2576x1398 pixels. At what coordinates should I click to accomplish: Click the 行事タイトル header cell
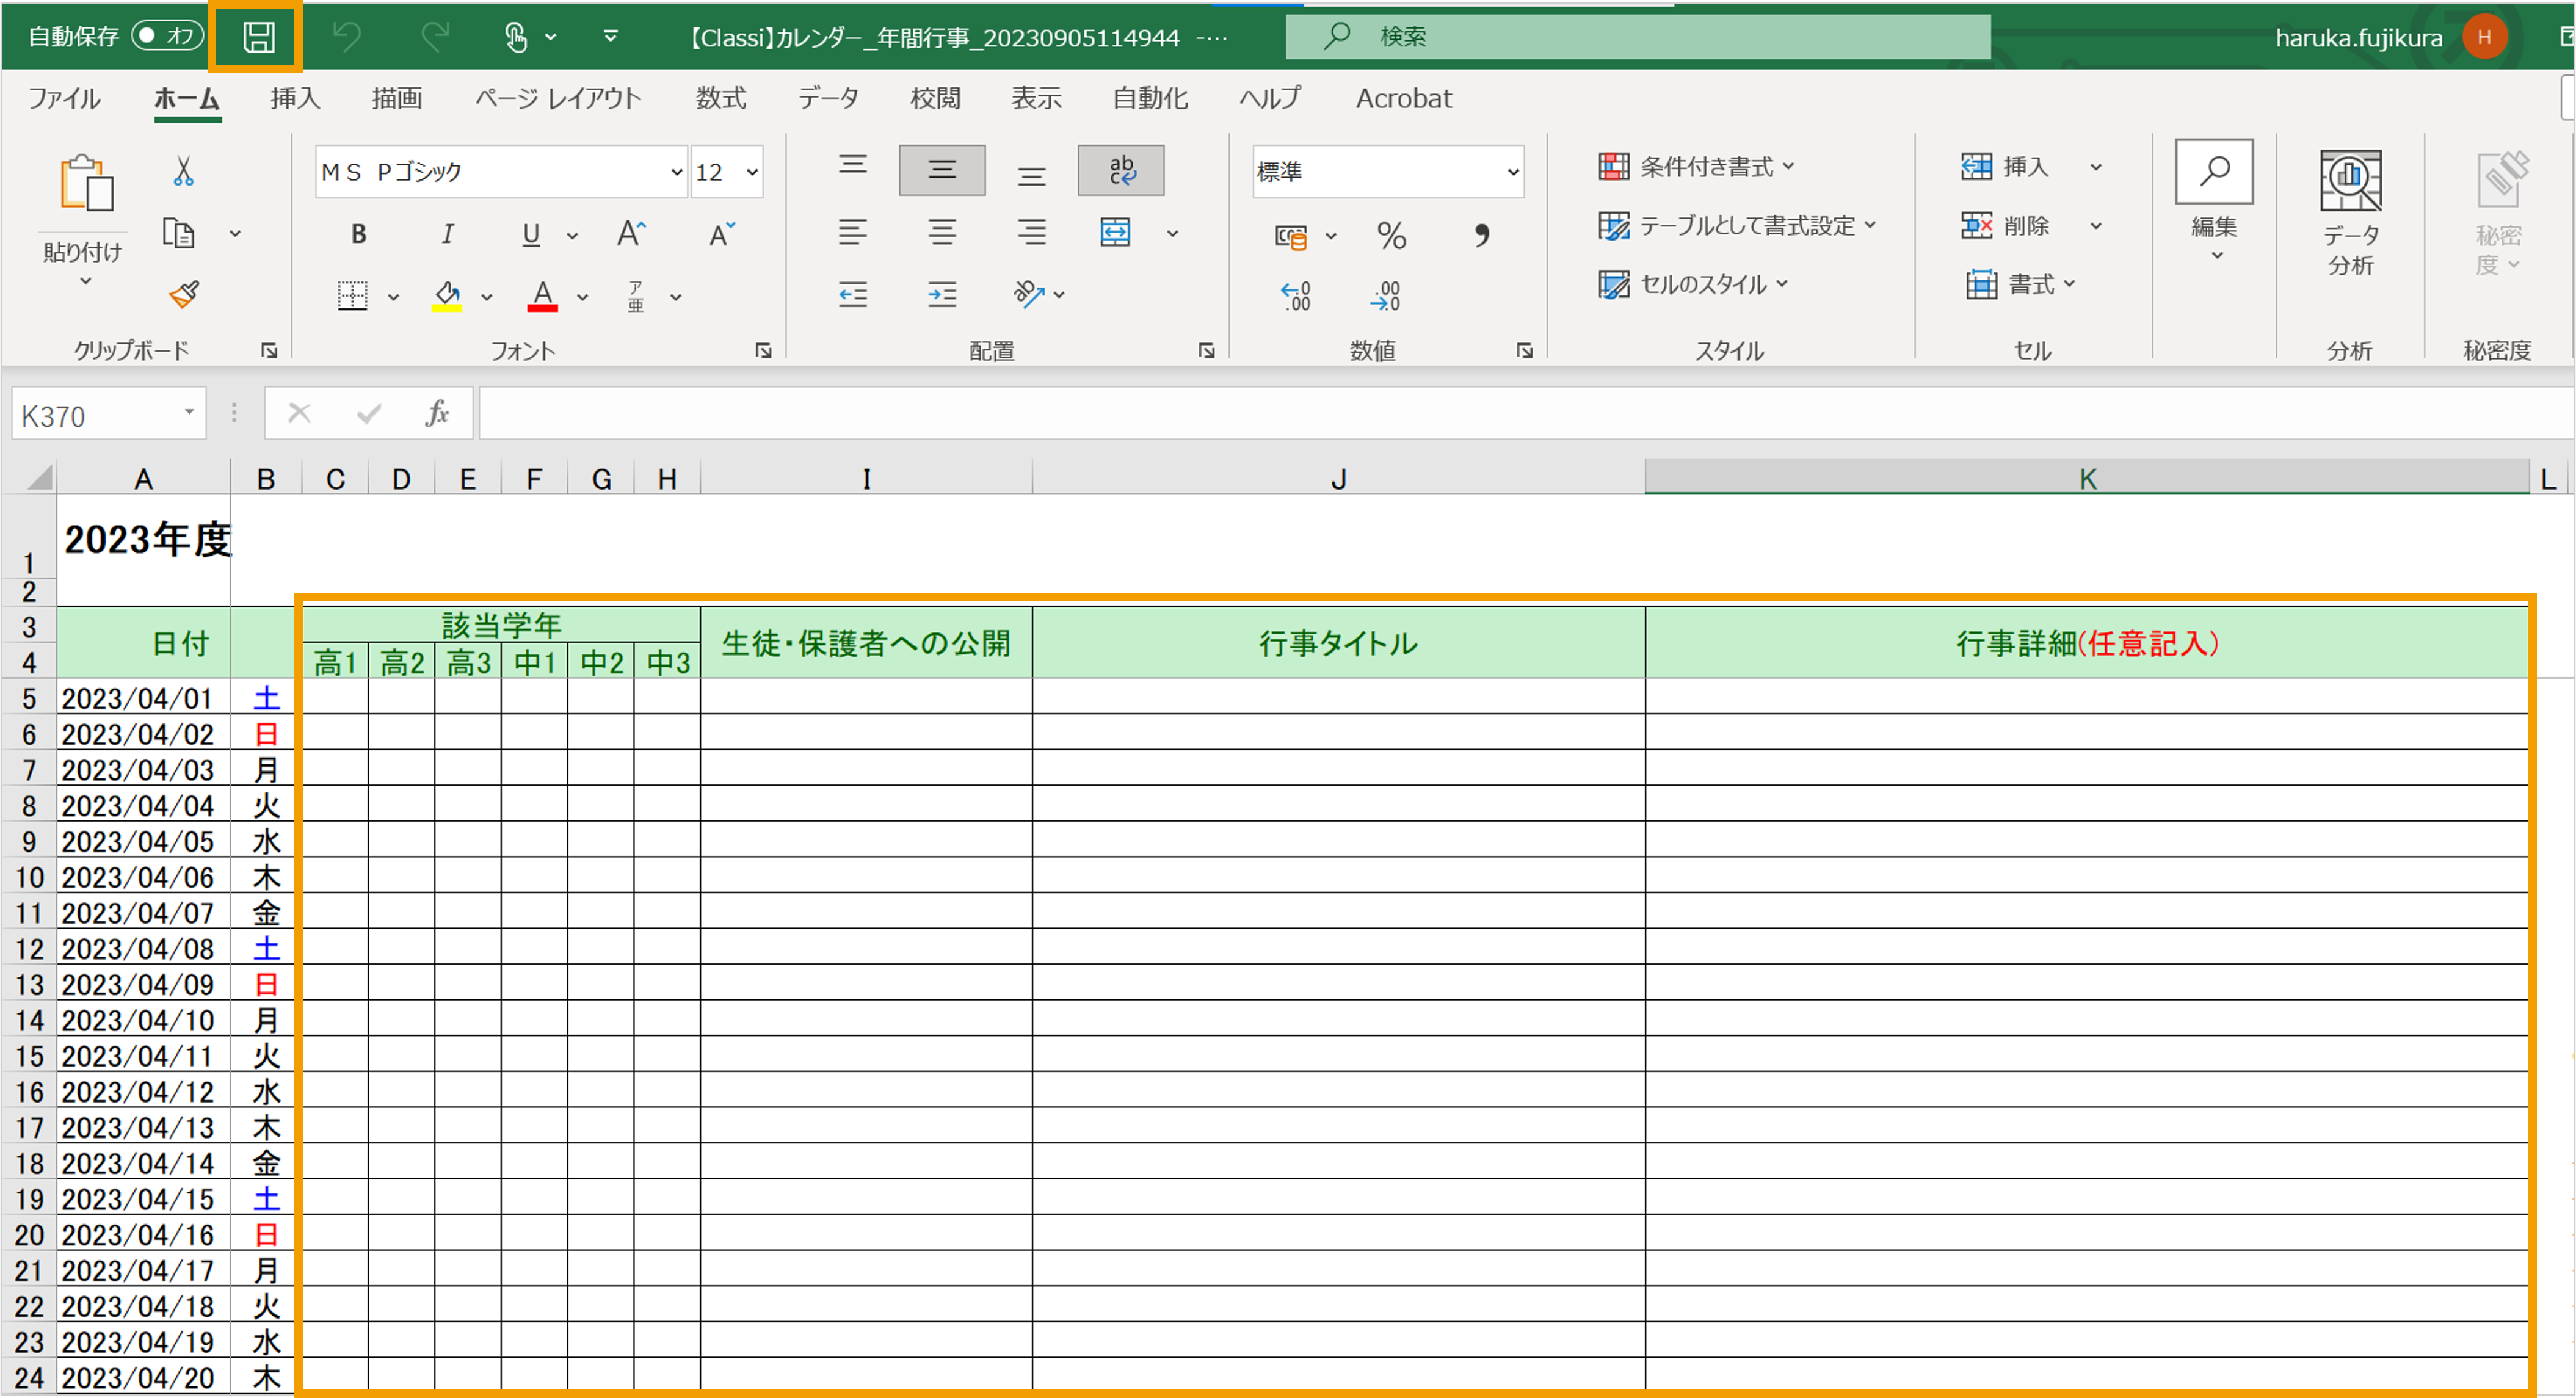tap(1338, 643)
